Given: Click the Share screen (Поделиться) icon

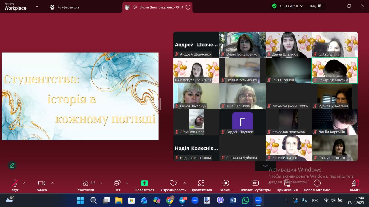Looking at the screenshot, I should [144, 183].
